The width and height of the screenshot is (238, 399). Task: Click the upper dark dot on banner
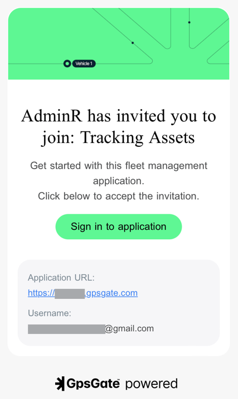tap(189, 22)
